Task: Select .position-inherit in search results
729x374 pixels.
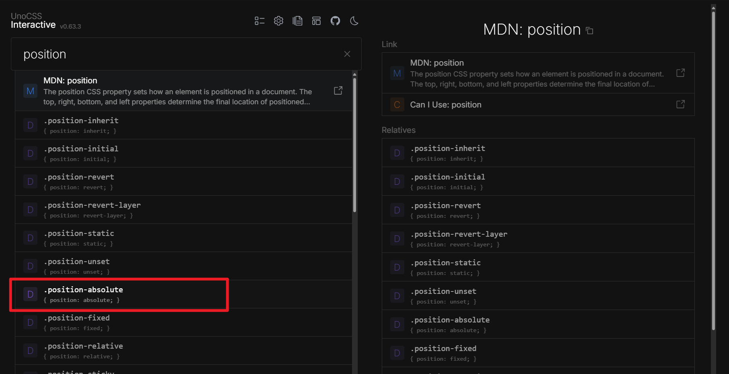Action: pos(183,125)
